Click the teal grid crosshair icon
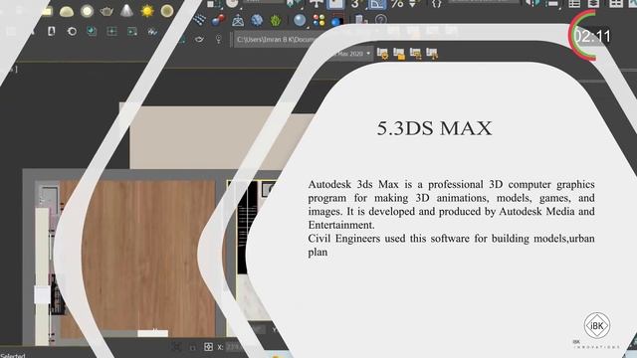This screenshot has width=637, height=358. pos(111,31)
